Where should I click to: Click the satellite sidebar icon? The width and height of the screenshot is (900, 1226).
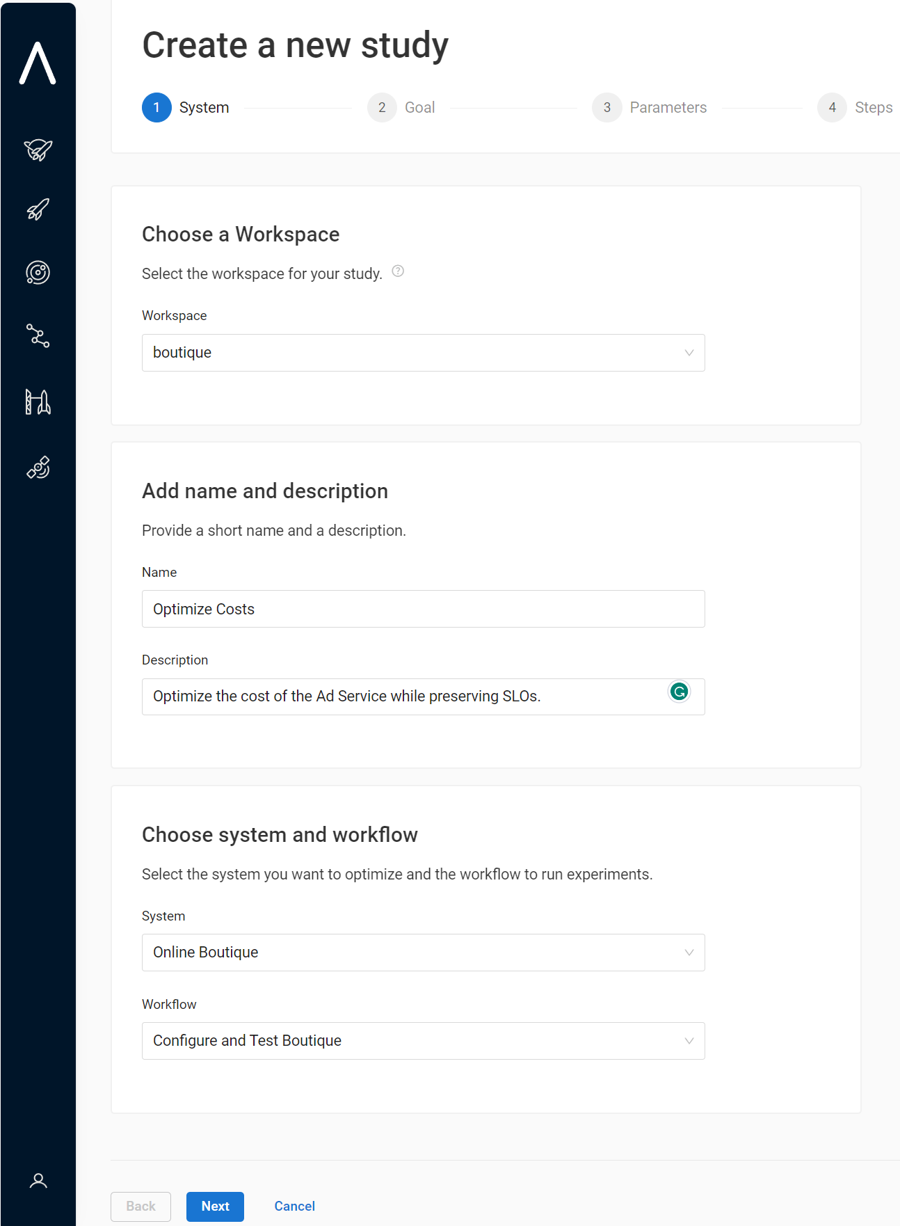pyautogui.click(x=38, y=468)
